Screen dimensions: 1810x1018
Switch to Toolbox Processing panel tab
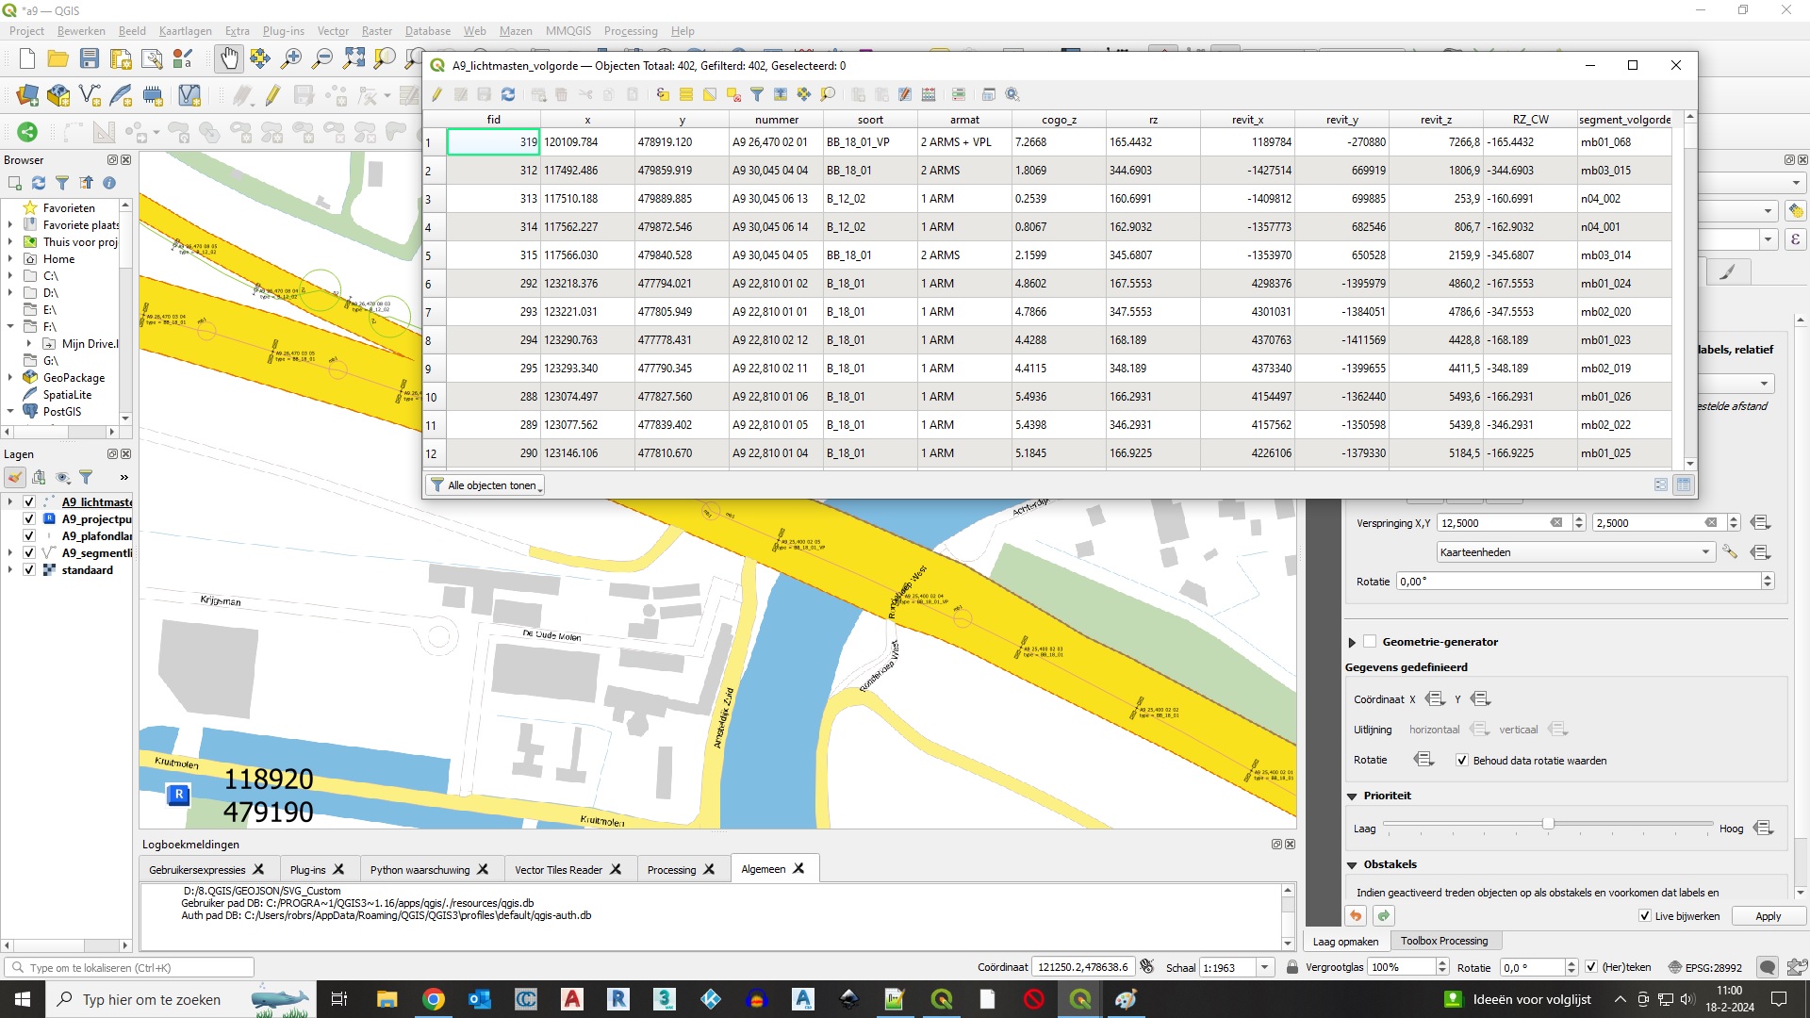tap(1443, 941)
